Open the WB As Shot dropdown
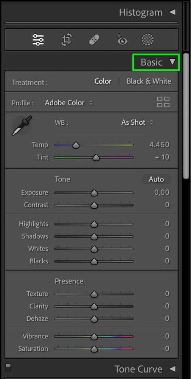191x379 pixels. point(137,122)
